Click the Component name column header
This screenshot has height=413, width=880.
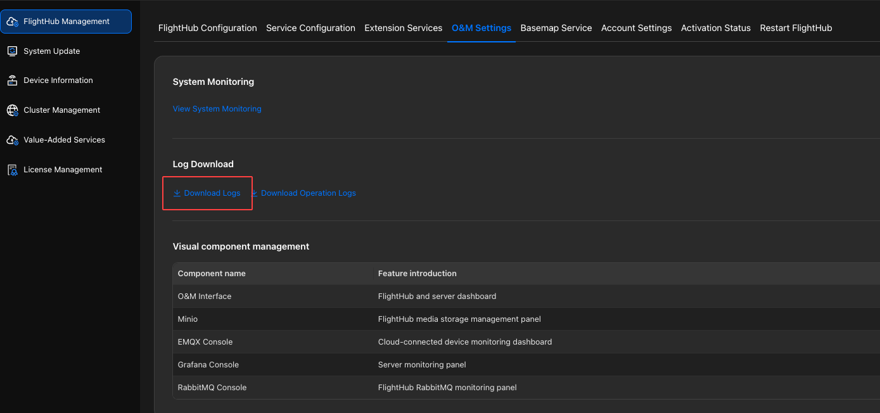[x=212, y=274]
